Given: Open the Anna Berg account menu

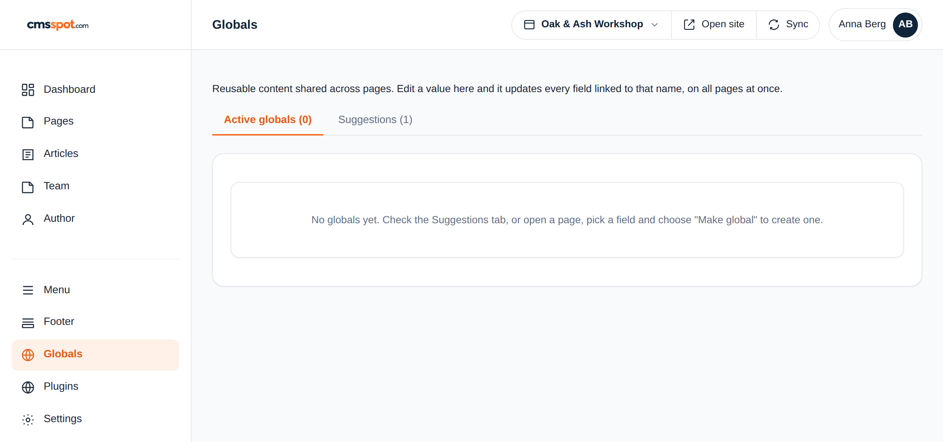Looking at the screenshot, I should [x=875, y=25].
